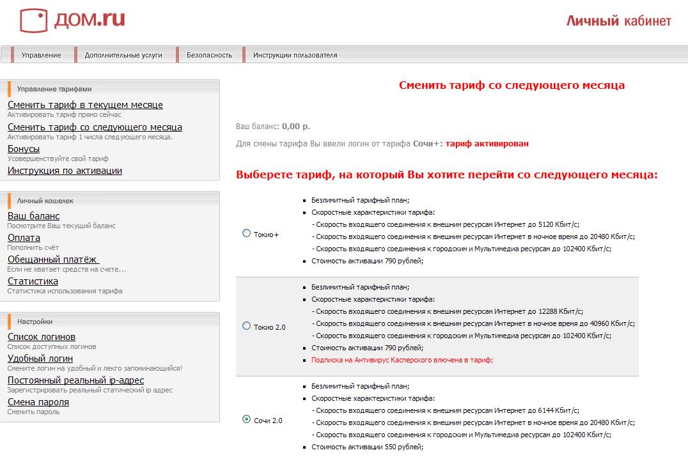This screenshot has width=688, height=457.
Task: Click the 'до 12288 Кбит/с' speed line
Action: pyautogui.click(x=448, y=311)
